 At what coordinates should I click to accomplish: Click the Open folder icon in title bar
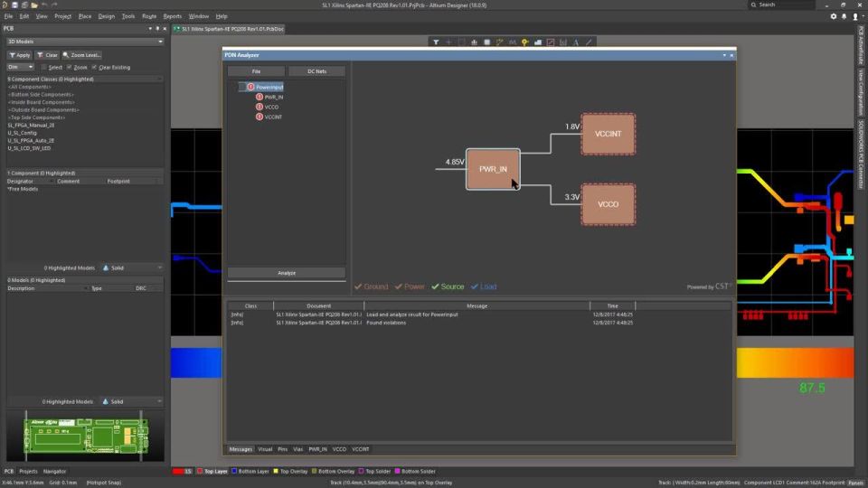[x=34, y=5]
